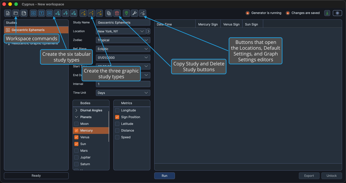Open the End Date dropdown arrow

click(x=146, y=75)
